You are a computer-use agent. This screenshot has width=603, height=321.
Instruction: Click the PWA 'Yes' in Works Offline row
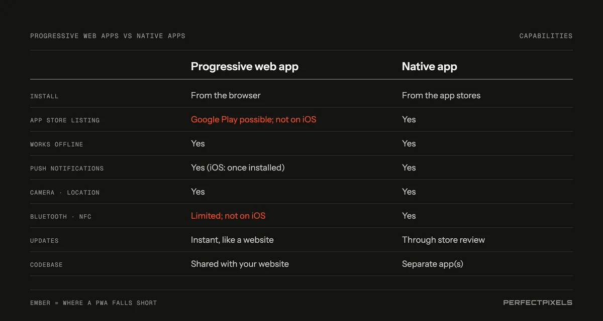[198, 143]
